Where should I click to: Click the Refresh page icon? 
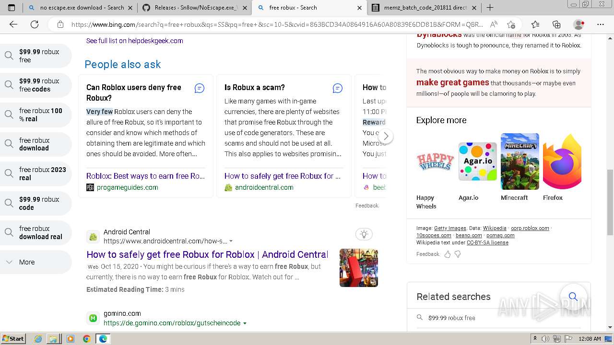(35, 24)
